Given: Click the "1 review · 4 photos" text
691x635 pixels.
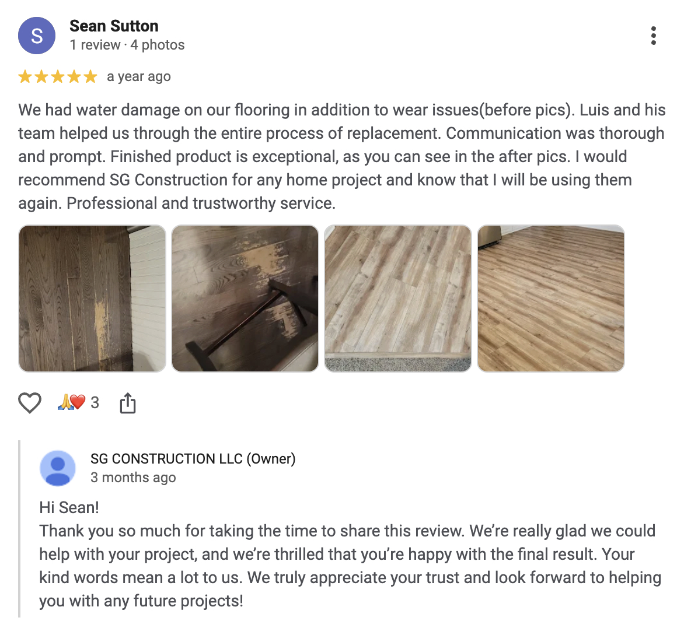Looking at the screenshot, I should 127,45.
